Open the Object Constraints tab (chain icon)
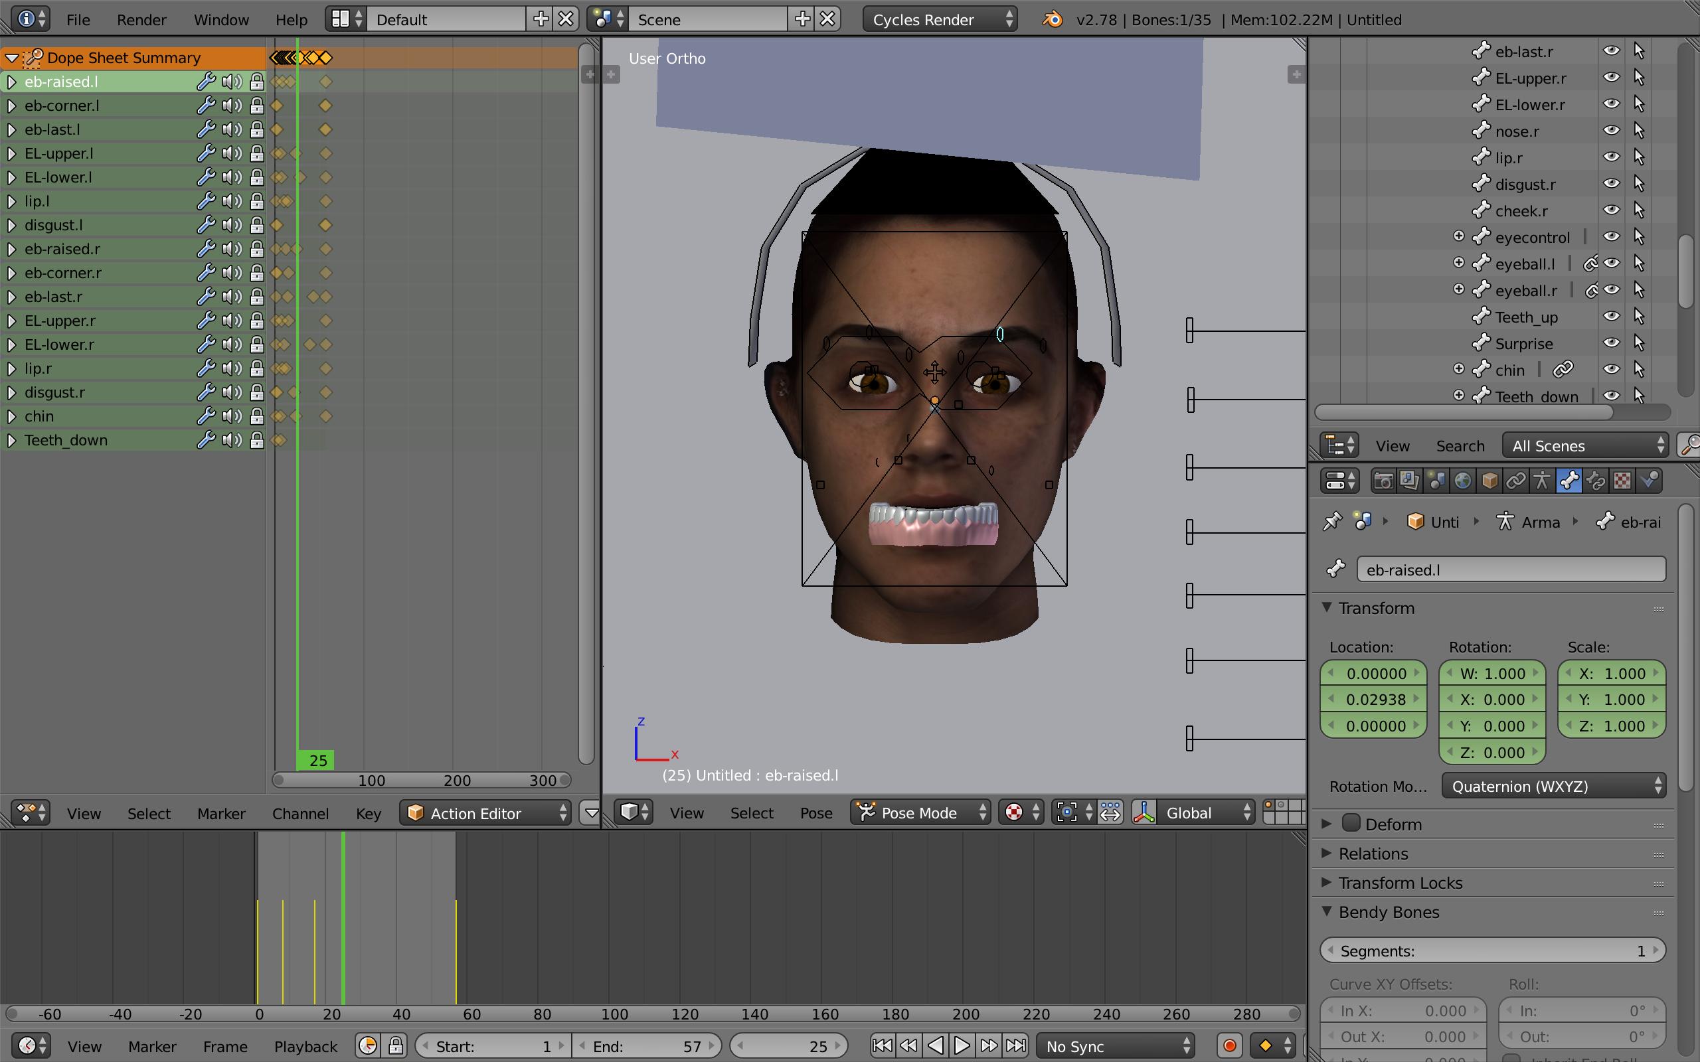The height and width of the screenshot is (1062, 1700). tap(1517, 481)
